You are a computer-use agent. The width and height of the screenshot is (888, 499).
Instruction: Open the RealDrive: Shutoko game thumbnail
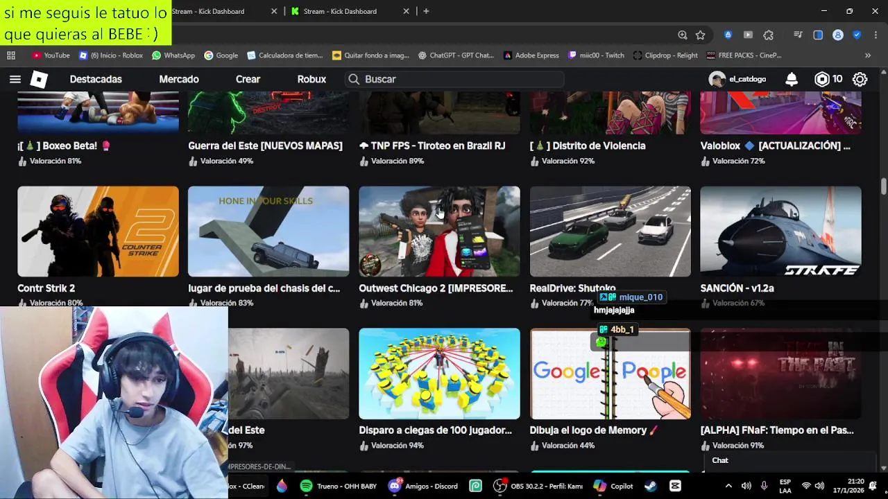(x=610, y=231)
